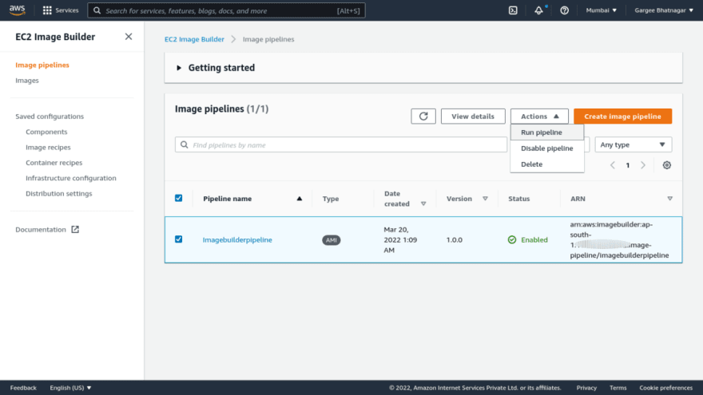Go to the previous results page arrow

[613, 165]
